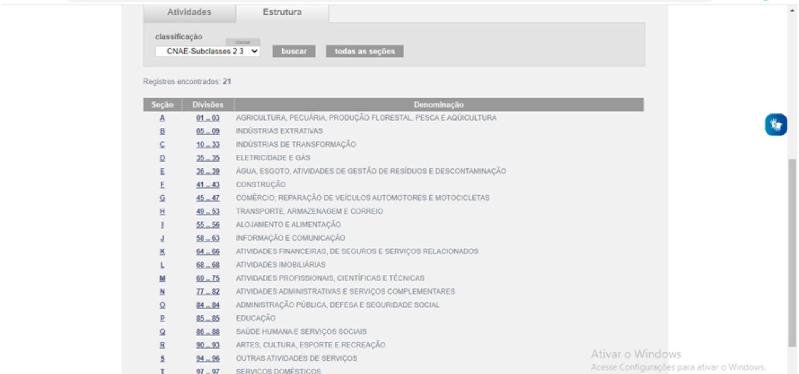
Task: Open divisions 90 .. 93 link
Action: [208, 345]
